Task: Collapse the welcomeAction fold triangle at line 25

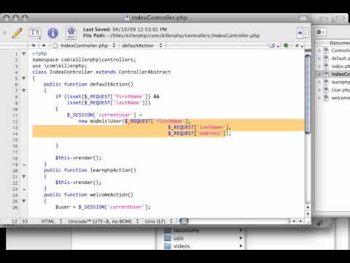Action: pyautogui.click(x=24, y=201)
